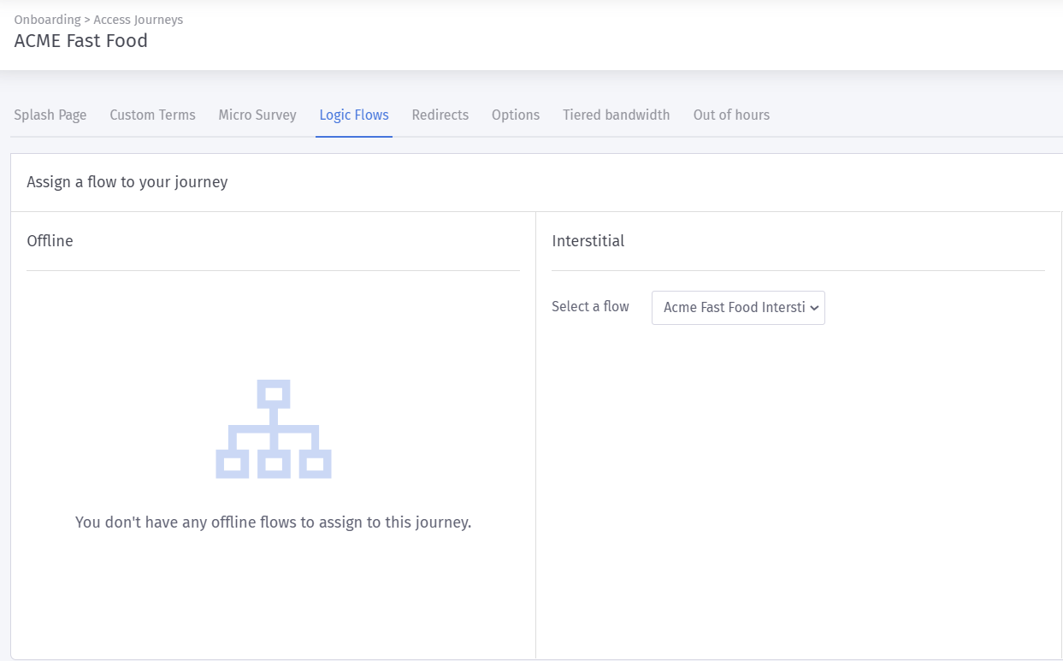Image resolution: width=1063 pixels, height=661 pixels.
Task: Open the Tiered bandwidth tab
Action: pyautogui.click(x=616, y=115)
